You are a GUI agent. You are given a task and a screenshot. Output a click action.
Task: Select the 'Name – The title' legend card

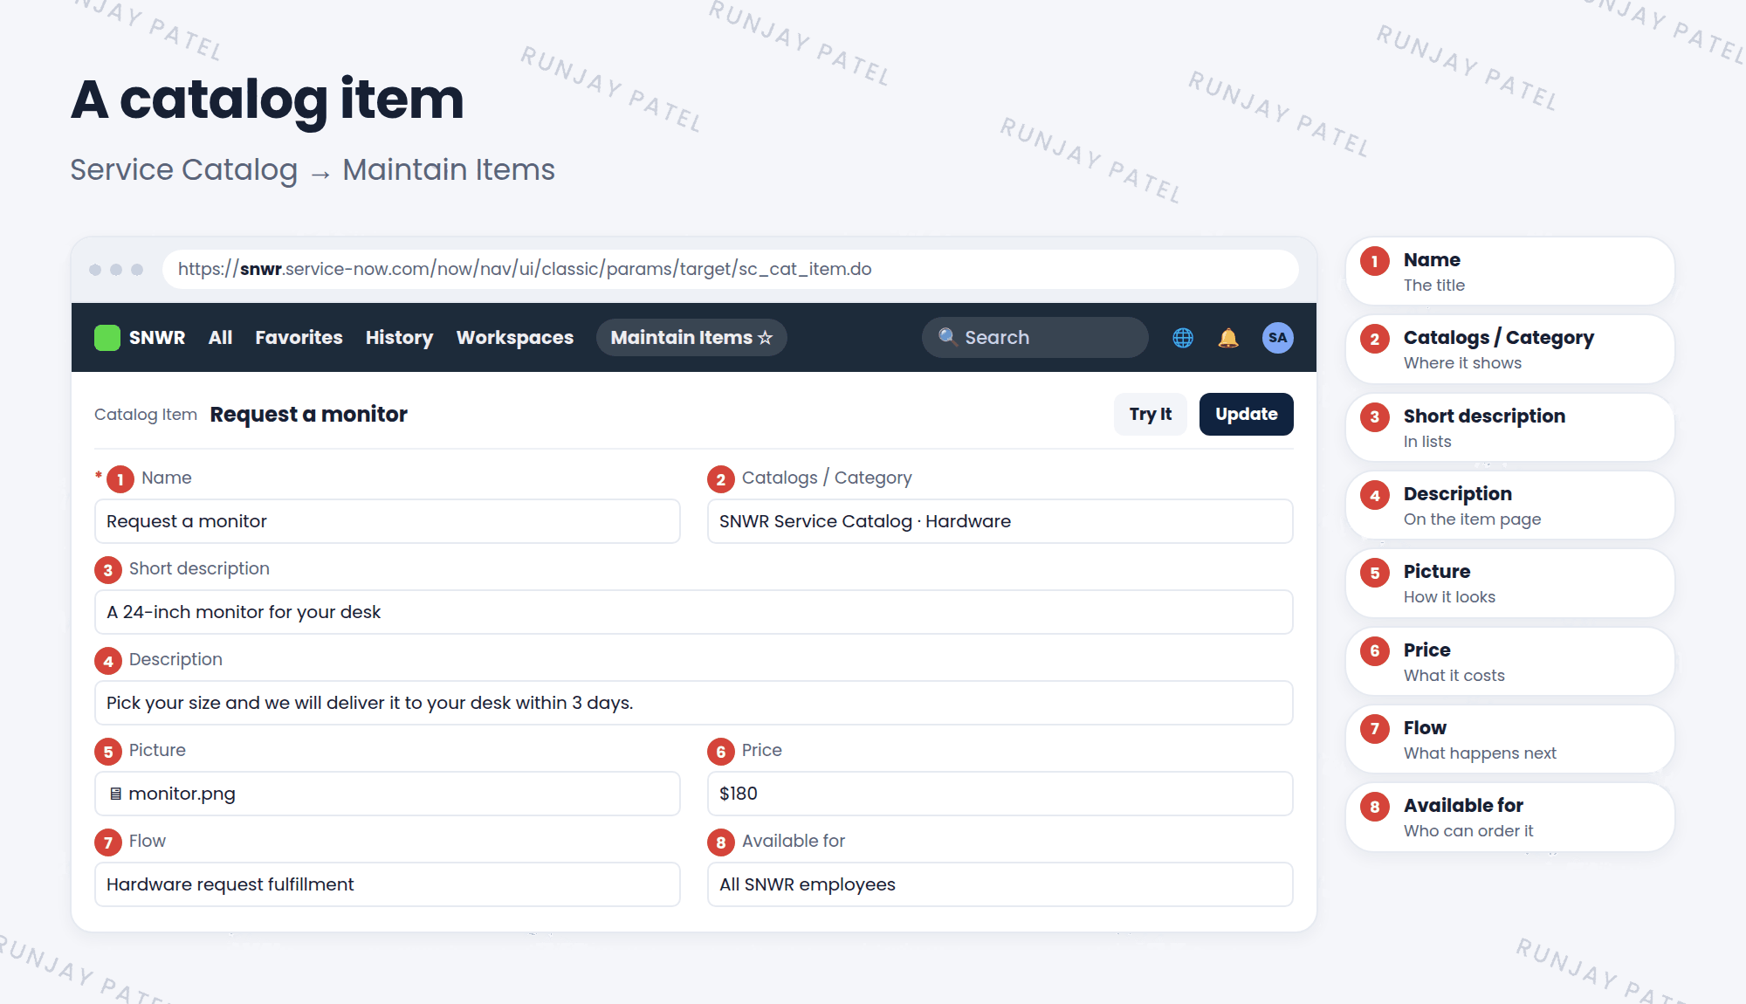1509,272
